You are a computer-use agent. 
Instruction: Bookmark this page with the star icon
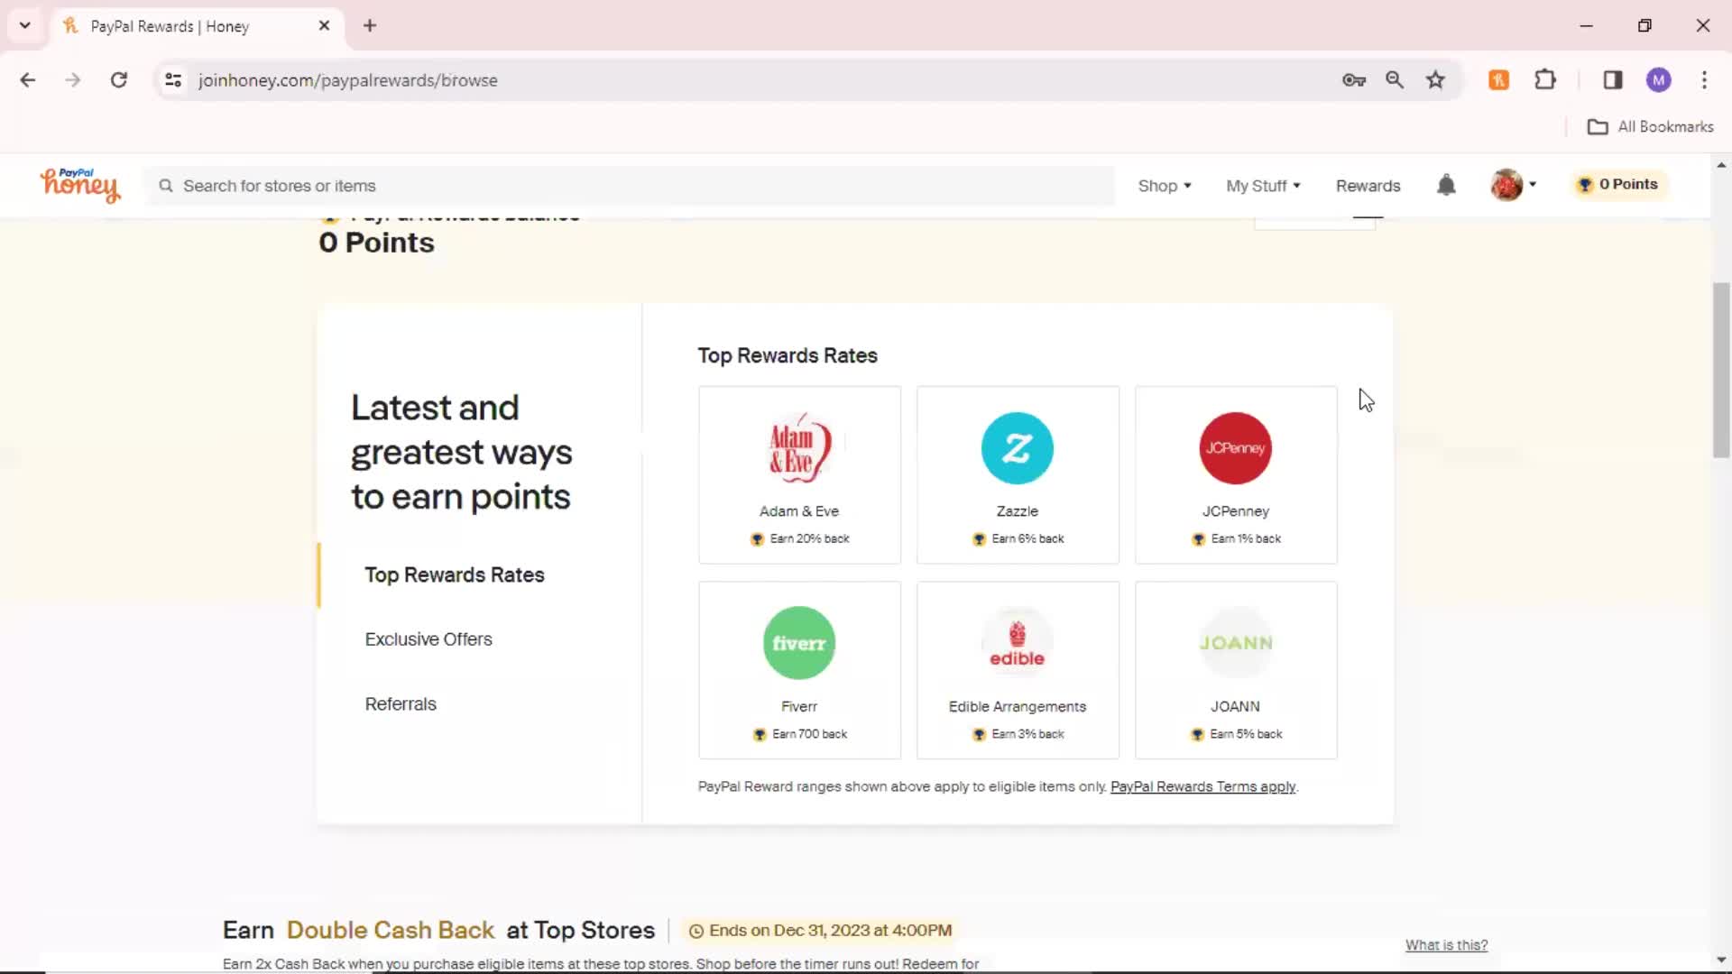point(1435,80)
